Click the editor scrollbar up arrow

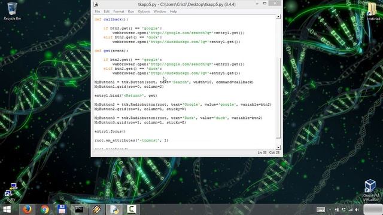point(278,17)
